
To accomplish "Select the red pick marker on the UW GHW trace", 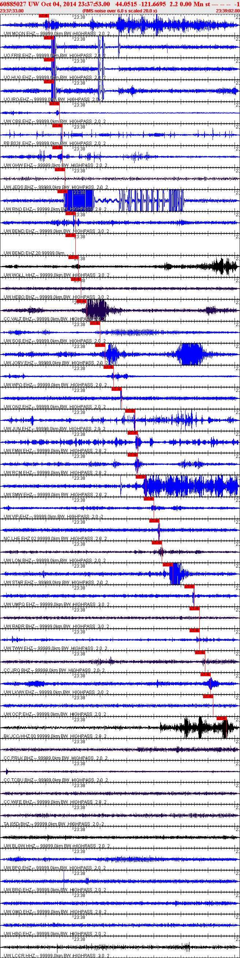I will 57,147.
